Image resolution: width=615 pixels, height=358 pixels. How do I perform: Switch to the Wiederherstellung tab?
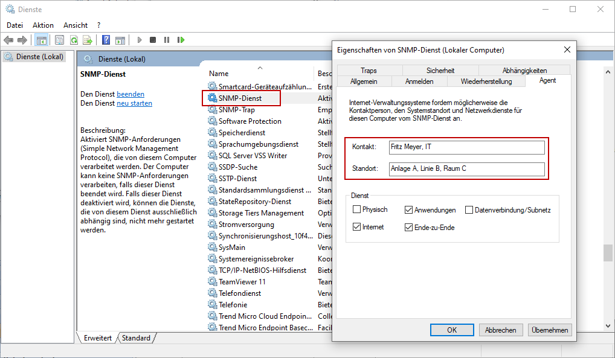(x=486, y=81)
